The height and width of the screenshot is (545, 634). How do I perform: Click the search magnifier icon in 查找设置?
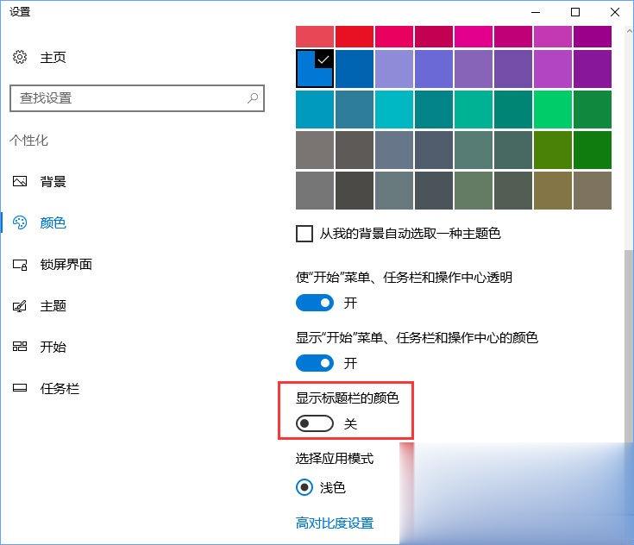tap(253, 97)
